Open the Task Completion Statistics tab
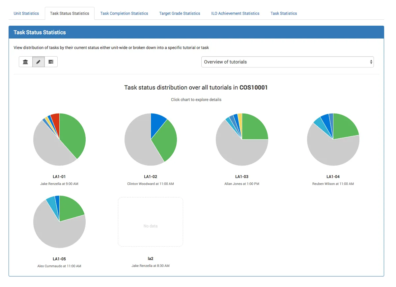396x287 pixels. pyautogui.click(x=124, y=13)
